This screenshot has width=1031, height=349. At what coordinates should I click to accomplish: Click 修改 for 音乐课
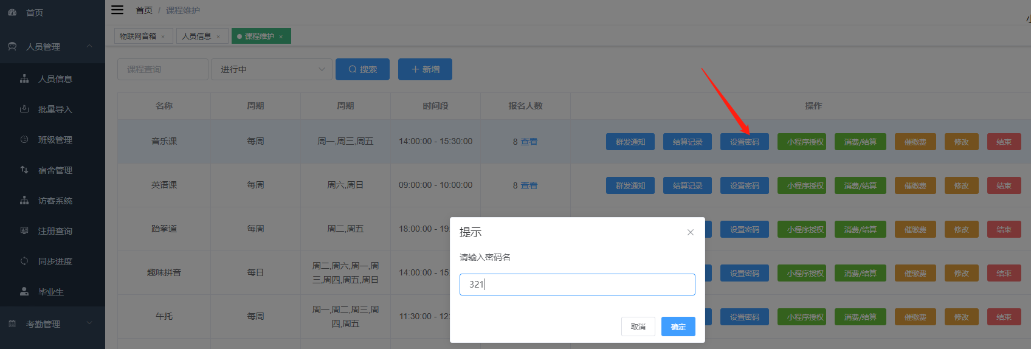[962, 142]
